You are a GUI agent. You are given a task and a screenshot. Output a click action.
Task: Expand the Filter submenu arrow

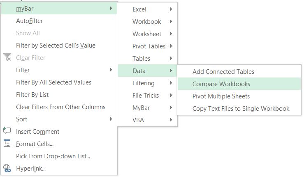click(x=111, y=70)
